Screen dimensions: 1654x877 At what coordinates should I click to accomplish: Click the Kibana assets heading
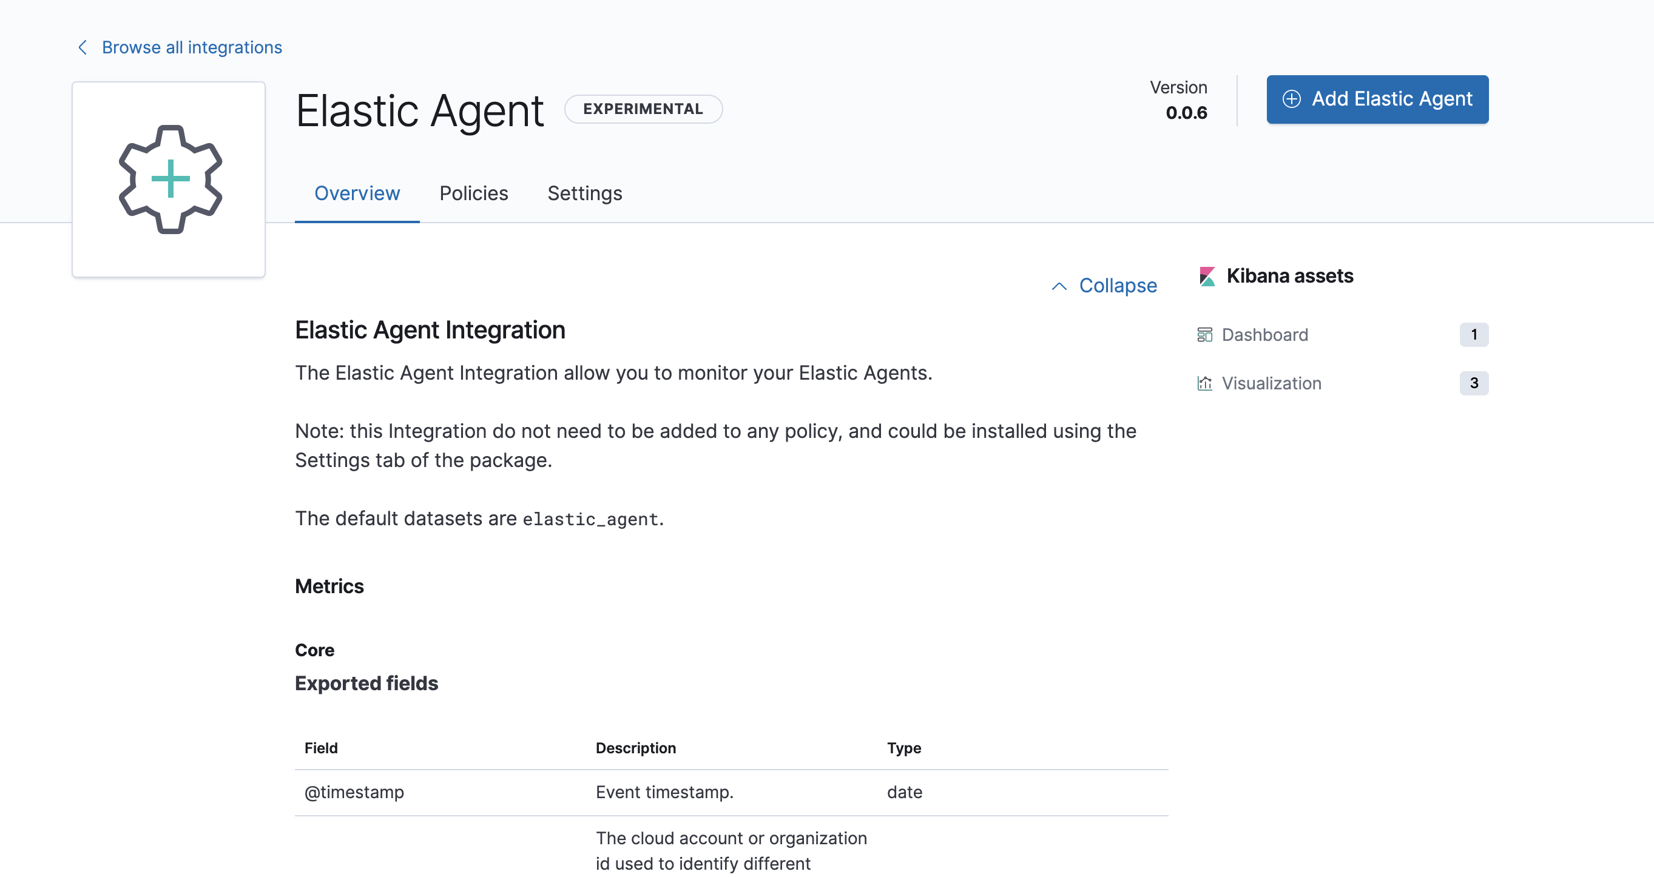point(1289,276)
